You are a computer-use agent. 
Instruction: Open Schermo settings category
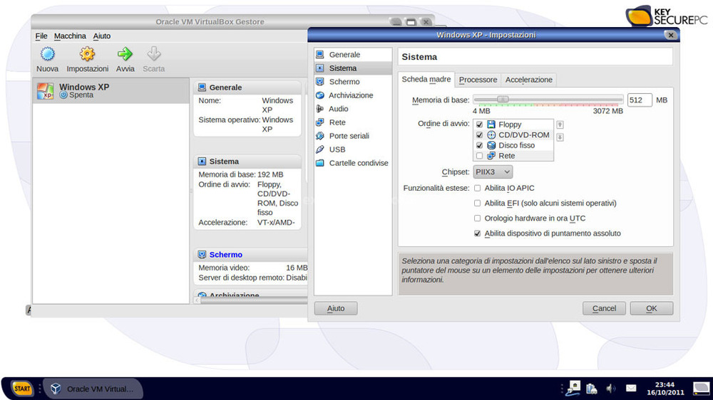click(353, 82)
